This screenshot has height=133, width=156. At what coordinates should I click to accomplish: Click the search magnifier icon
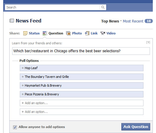point(103,7)
